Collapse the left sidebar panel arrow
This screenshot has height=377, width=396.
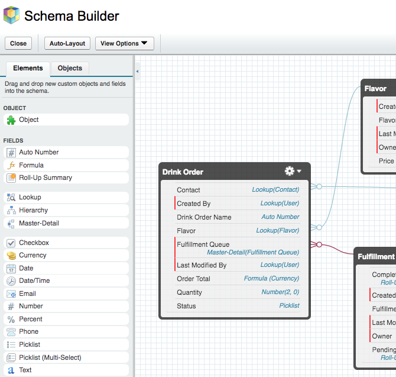pyautogui.click(x=137, y=72)
